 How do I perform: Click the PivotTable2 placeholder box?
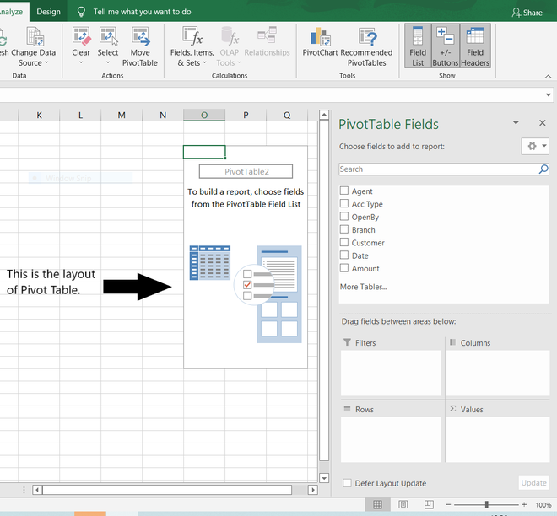click(x=246, y=171)
